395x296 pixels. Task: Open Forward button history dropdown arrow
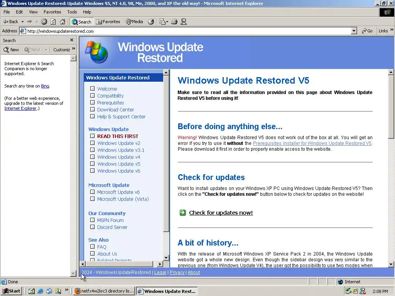point(37,22)
